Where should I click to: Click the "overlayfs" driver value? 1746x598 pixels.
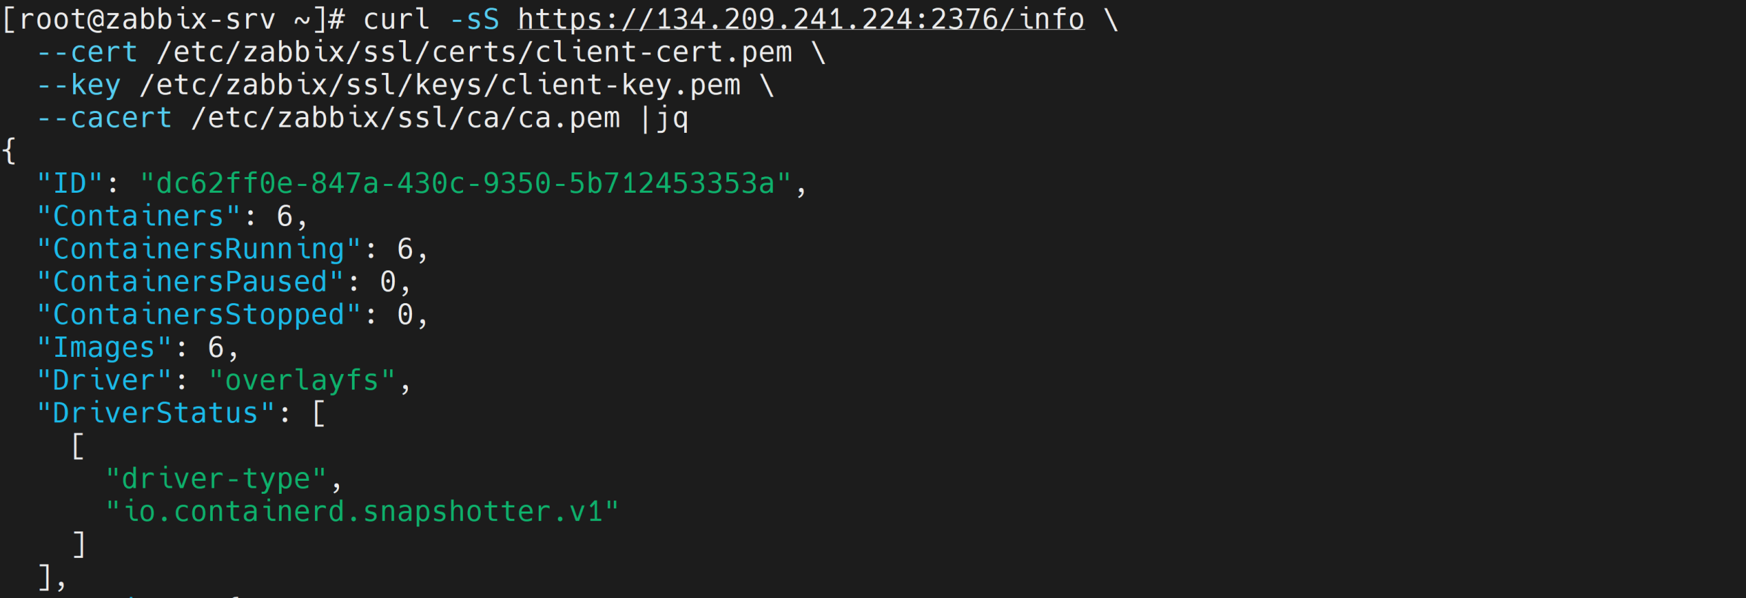(x=302, y=380)
